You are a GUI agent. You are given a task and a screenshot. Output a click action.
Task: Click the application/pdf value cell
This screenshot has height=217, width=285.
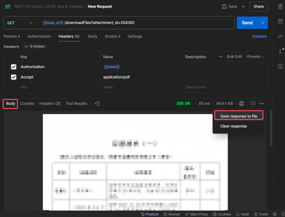coord(141,77)
